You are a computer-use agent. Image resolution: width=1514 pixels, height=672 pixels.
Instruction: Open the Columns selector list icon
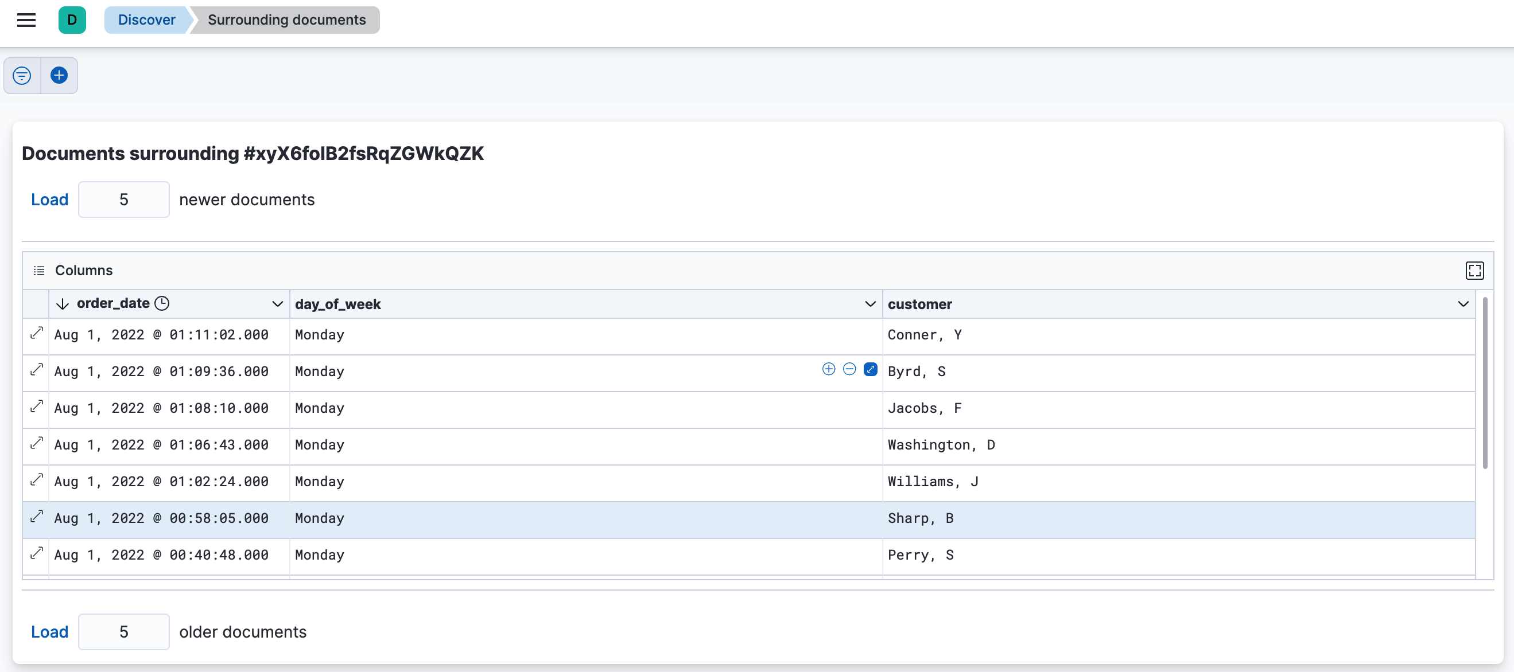tap(39, 270)
